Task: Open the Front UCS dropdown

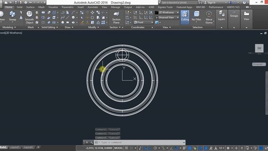Action: [x=143, y=22]
